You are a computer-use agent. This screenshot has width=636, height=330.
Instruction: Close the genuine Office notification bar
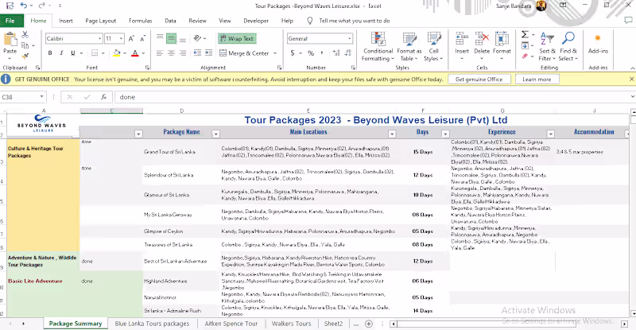coord(631,80)
